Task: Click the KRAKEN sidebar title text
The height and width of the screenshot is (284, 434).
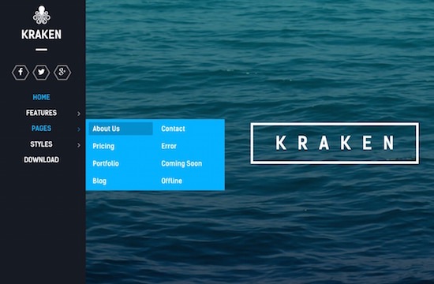Action: (x=42, y=35)
